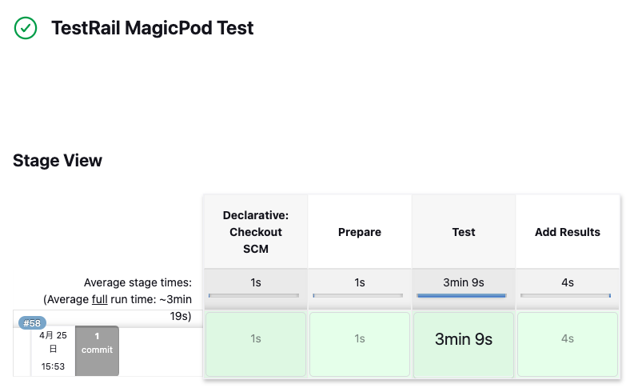Open build #58 badge
634x388 pixels.
click(32, 323)
